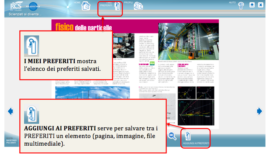Go to previous page with left blue arrow
Viewport: 274px width, 157px height.
coord(10,111)
